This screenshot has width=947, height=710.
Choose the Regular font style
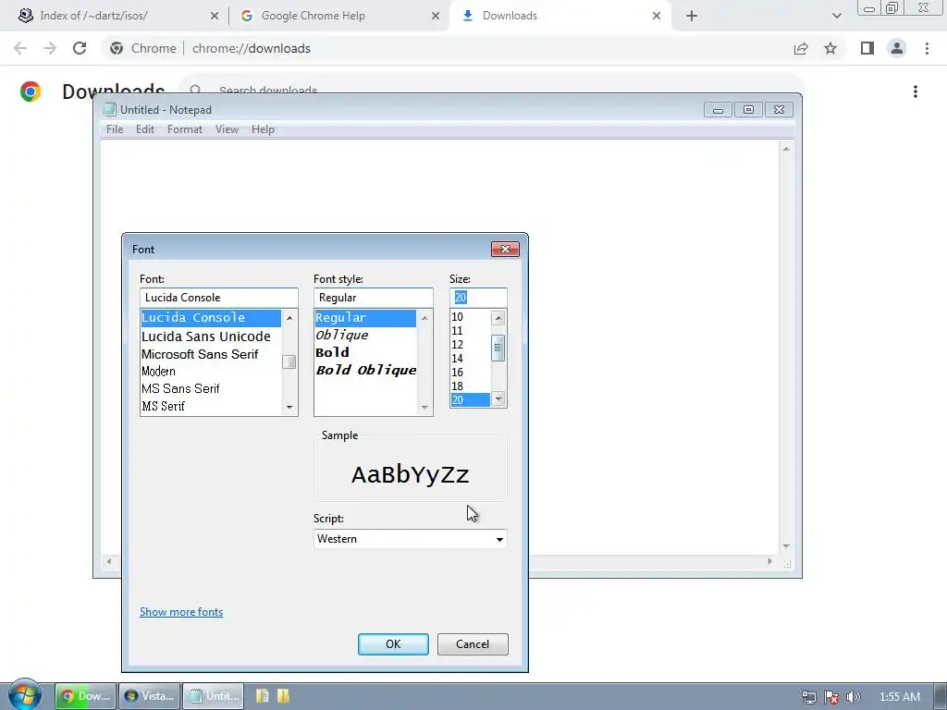tap(365, 318)
